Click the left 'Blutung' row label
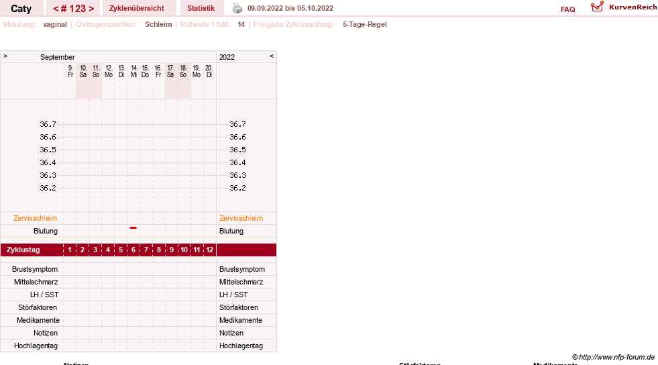658x365 pixels. [x=46, y=231]
